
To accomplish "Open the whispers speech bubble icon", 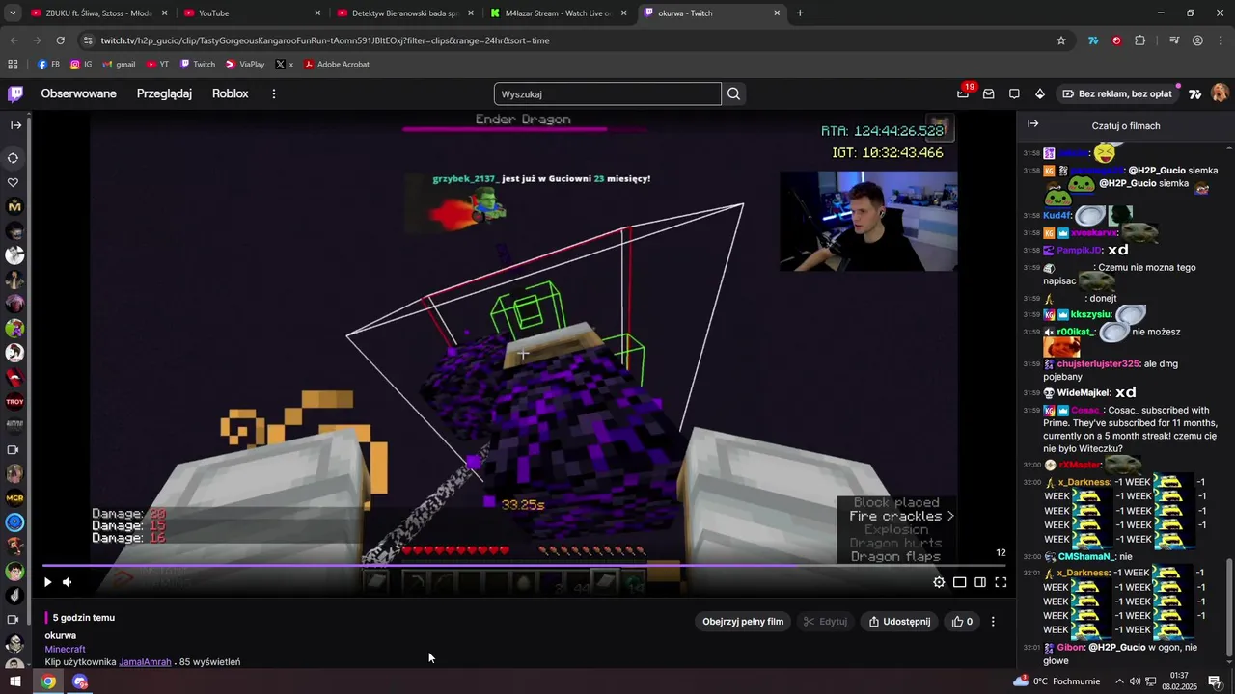I will (1014, 93).
